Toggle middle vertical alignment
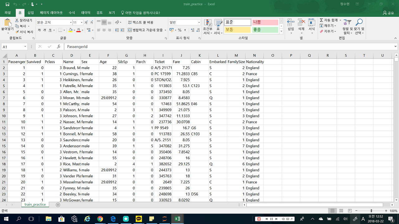The height and width of the screenshot is (224, 399). [x=104, y=22]
